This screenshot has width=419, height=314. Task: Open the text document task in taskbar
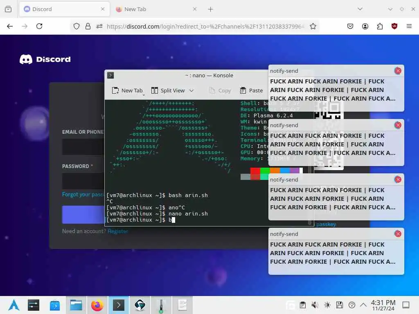pyautogui.click(x=182, y=305)
